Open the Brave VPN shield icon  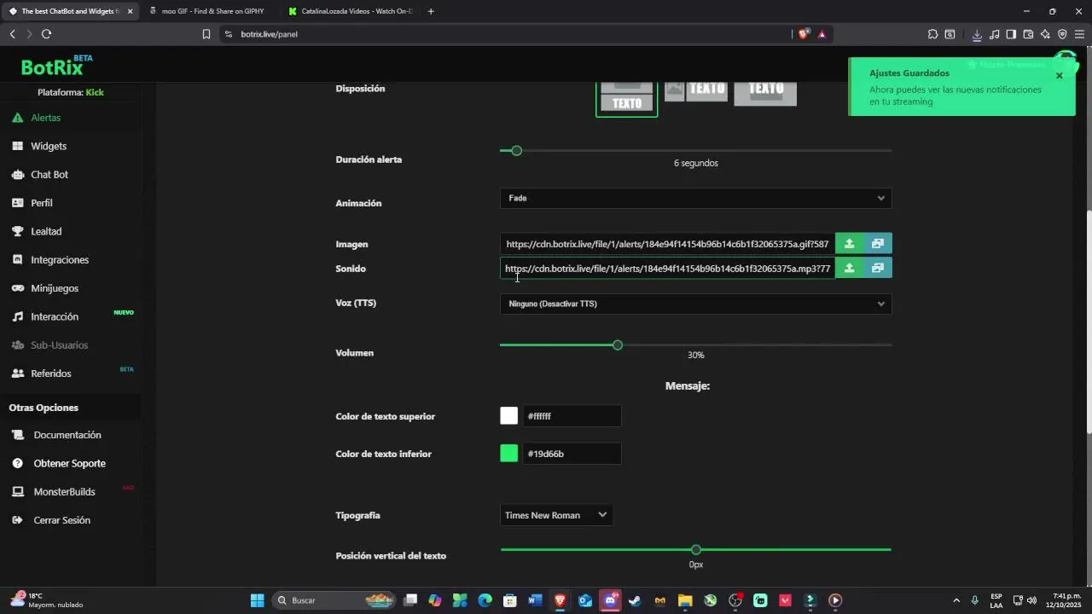click(1062, 34)
